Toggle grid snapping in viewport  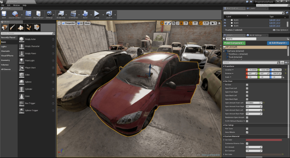[x=182, y=23]
